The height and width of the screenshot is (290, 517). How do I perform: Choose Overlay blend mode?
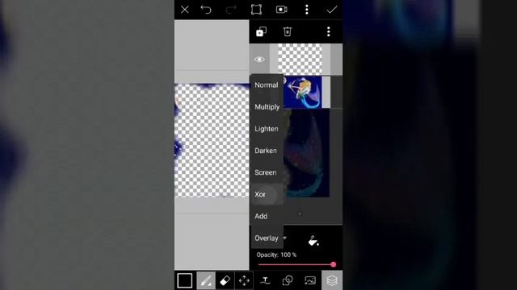pos(267,238)
